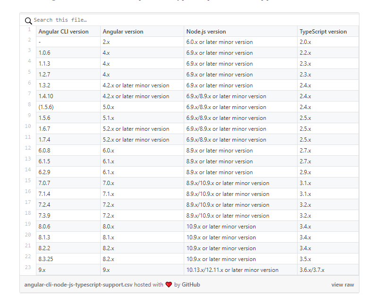Select the 'TypeScript version' header cell
The width and height of the screenshot is (384, 304).
[328, 31]
